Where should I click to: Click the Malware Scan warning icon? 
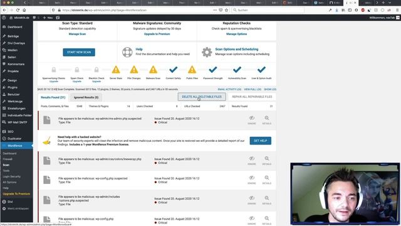click(x=153, y=70)
